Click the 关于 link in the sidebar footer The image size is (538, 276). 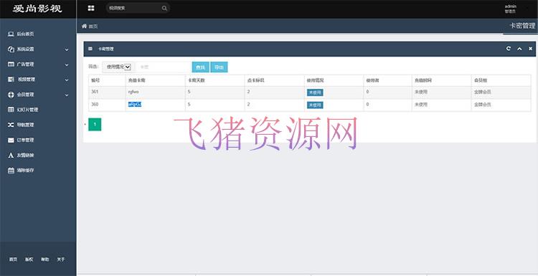[x=61, y=260]
